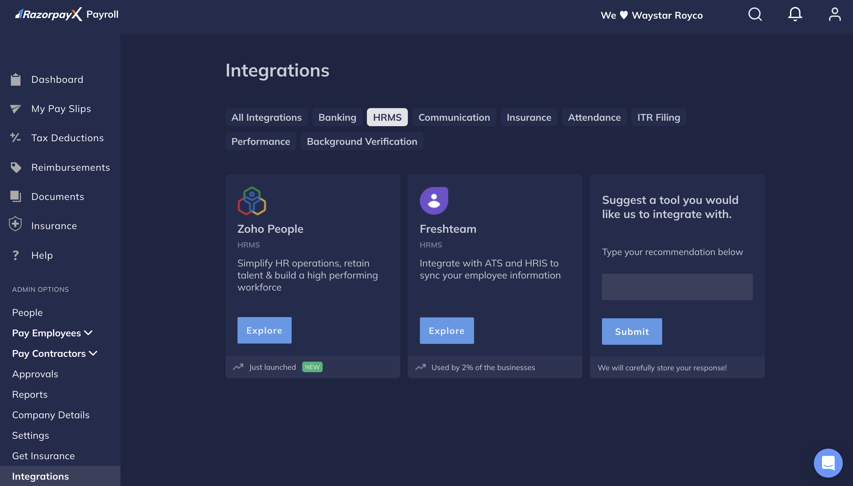Screen dimensions: 853x486
Task: Open Tax Deductions page
Action: 67,138
